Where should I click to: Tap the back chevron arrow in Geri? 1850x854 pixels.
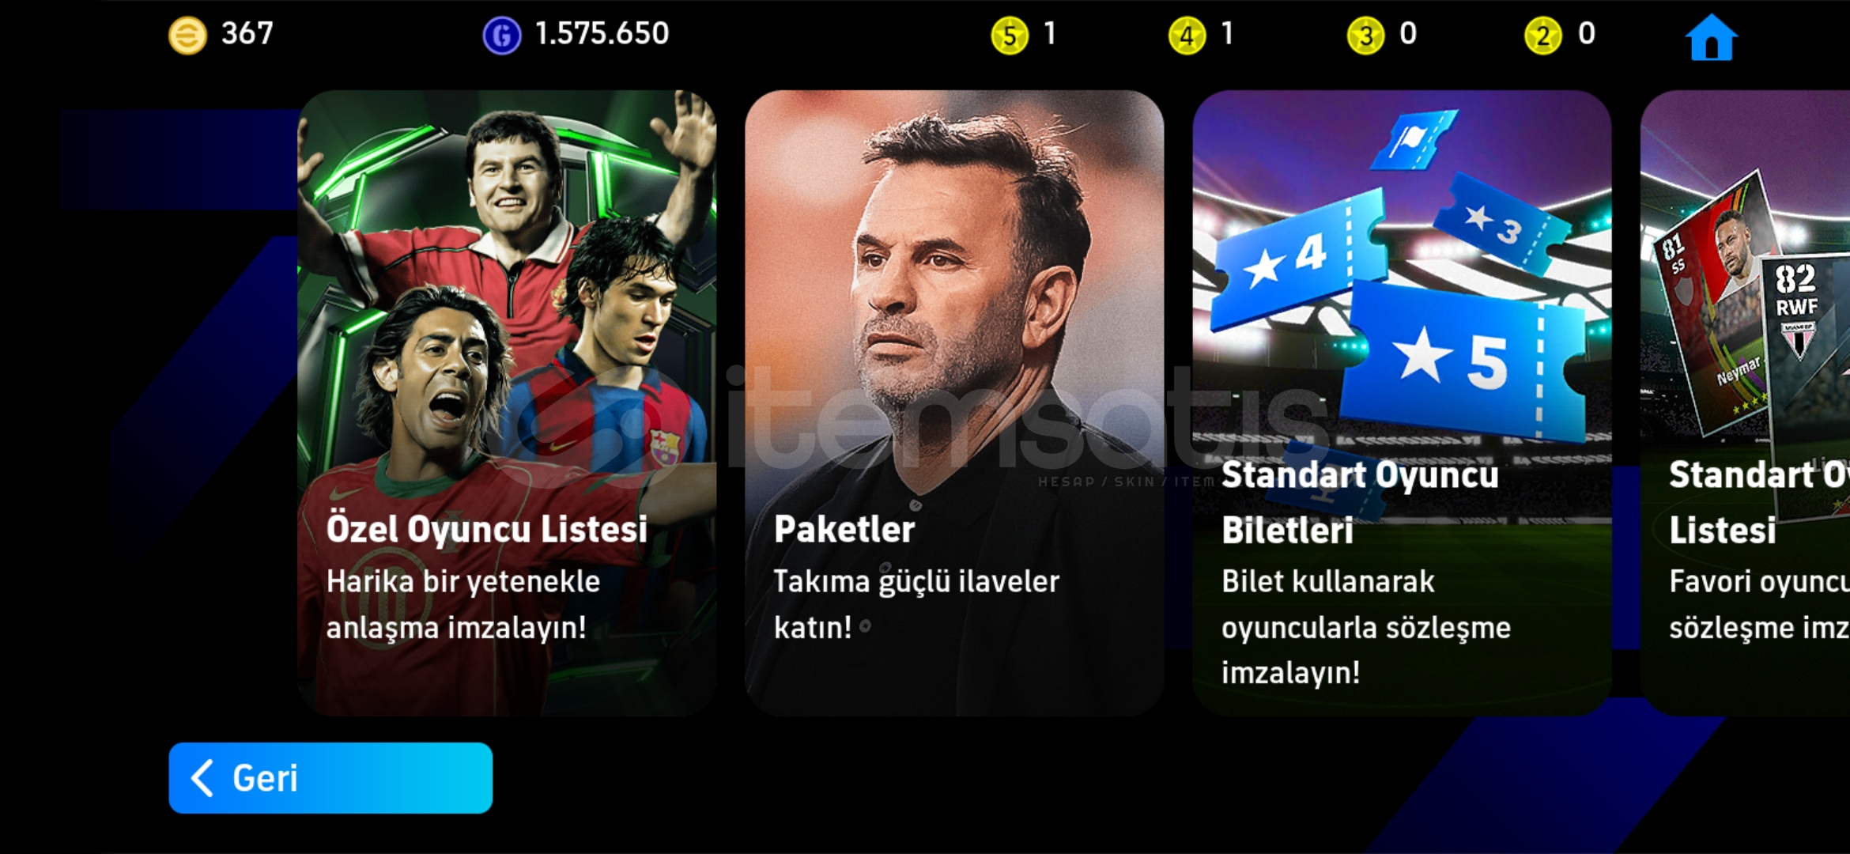click(202, 778)
